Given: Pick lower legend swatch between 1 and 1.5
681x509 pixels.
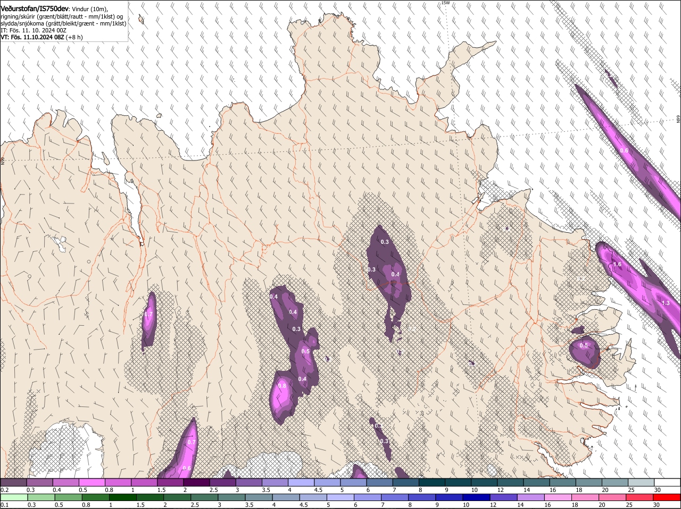Looking at the screenshot, I should click(x=122, y=497).
